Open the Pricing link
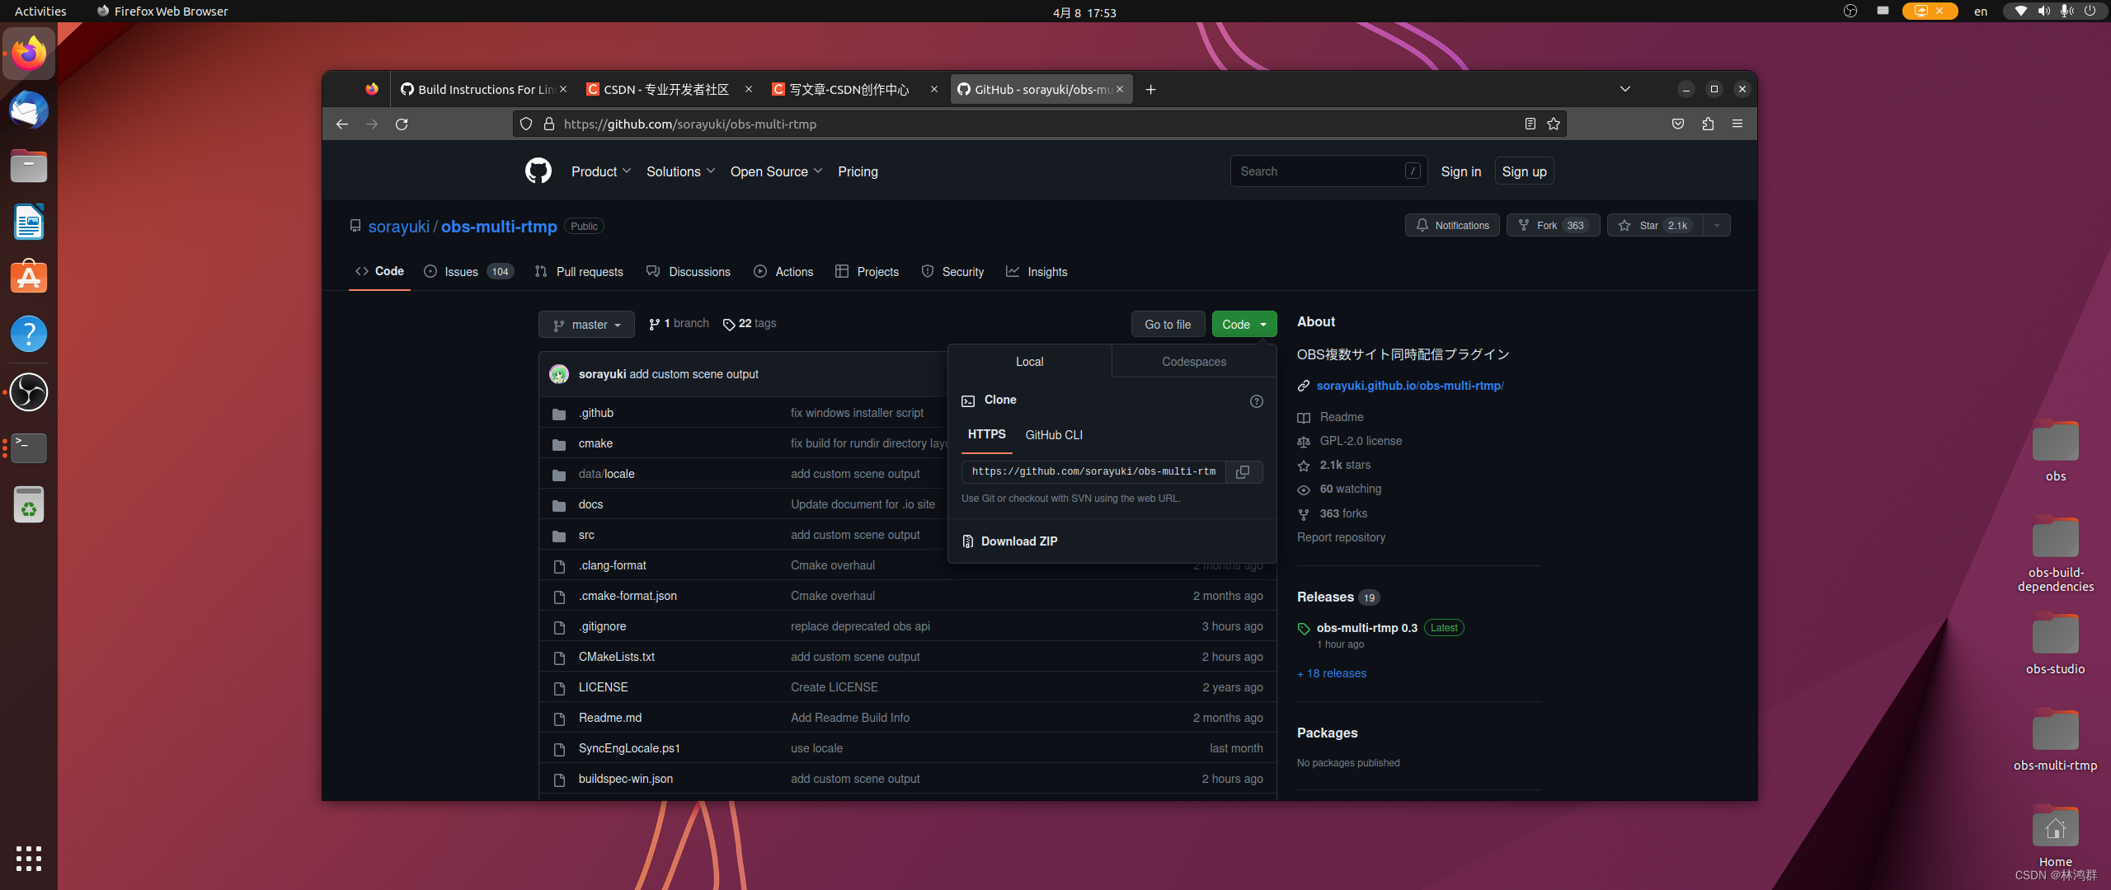 [x=858, y=171]
